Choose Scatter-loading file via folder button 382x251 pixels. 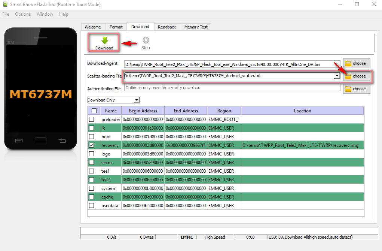tap(357, 76)
